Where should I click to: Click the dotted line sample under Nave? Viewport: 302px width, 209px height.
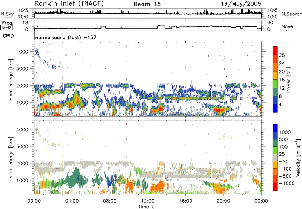point(287,30)
